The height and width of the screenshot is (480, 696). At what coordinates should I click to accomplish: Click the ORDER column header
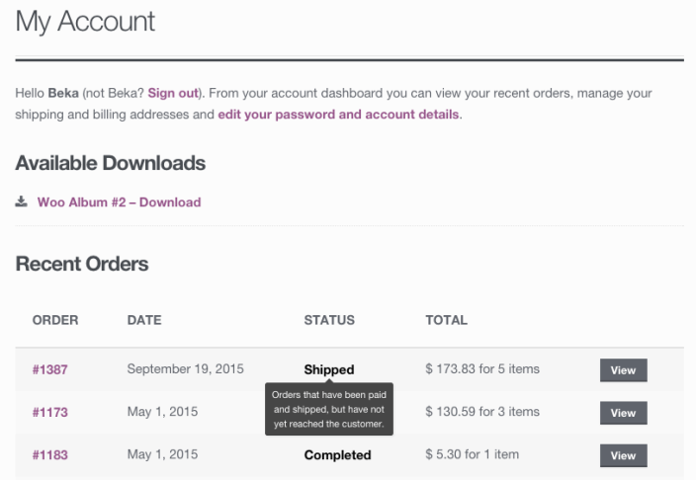pyautogui.click(x=55, y=320)
